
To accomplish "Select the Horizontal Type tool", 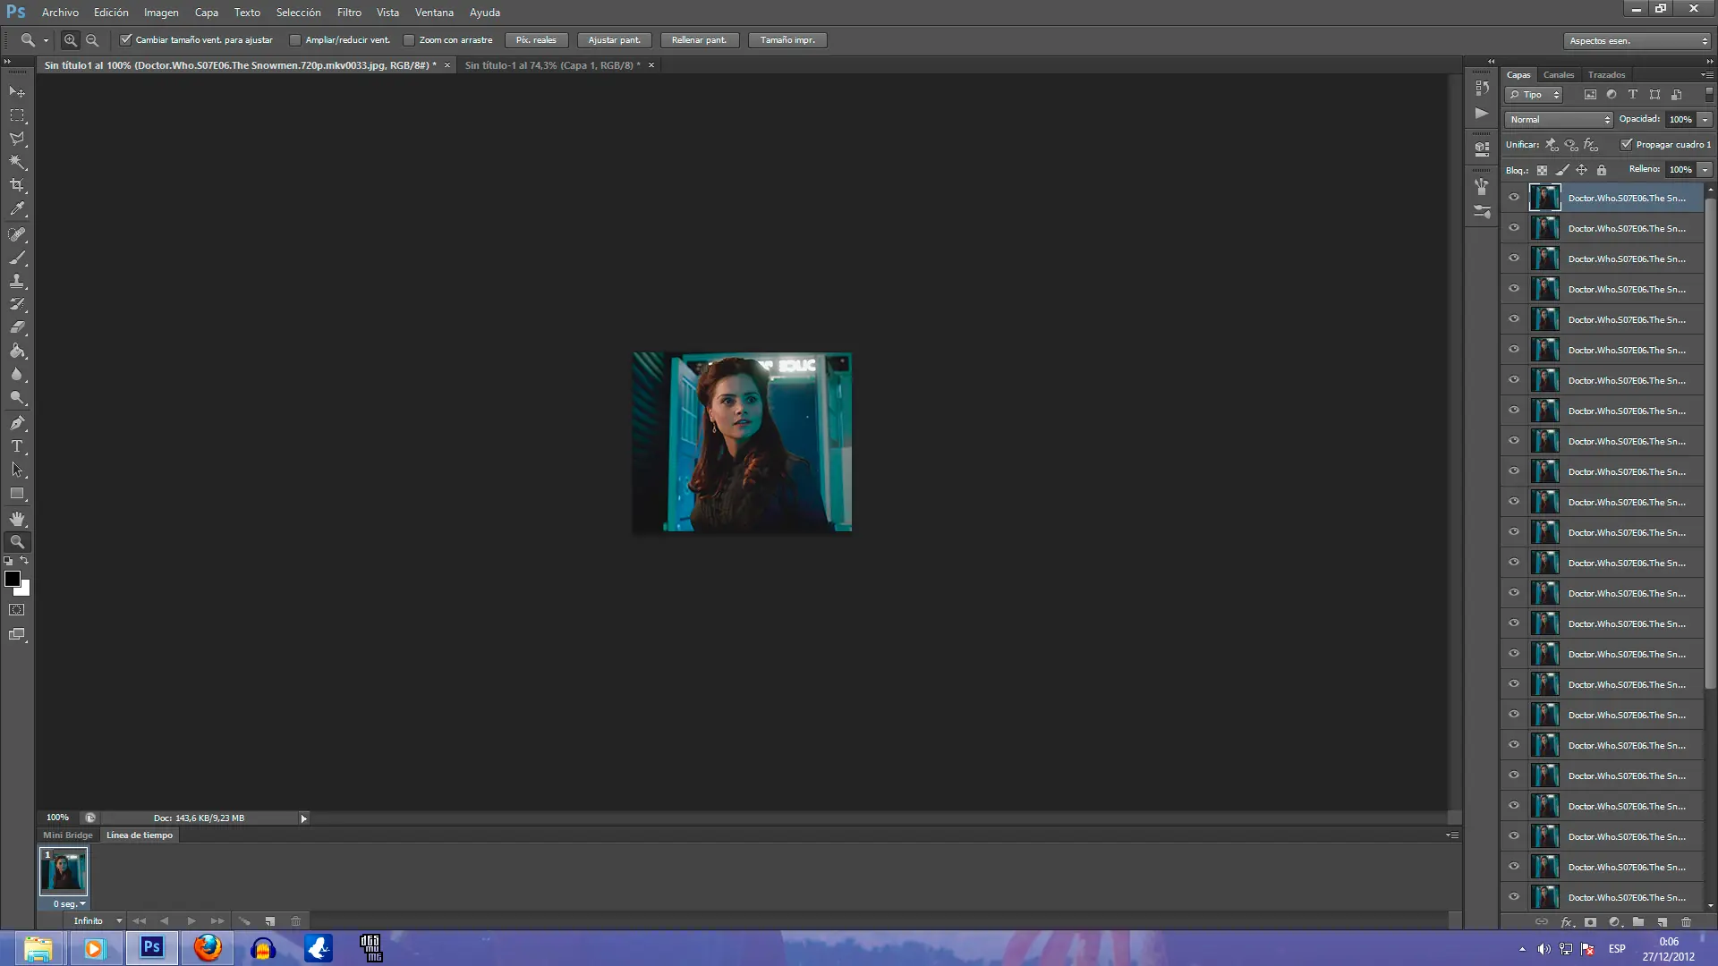I will [x=17, y=446].
